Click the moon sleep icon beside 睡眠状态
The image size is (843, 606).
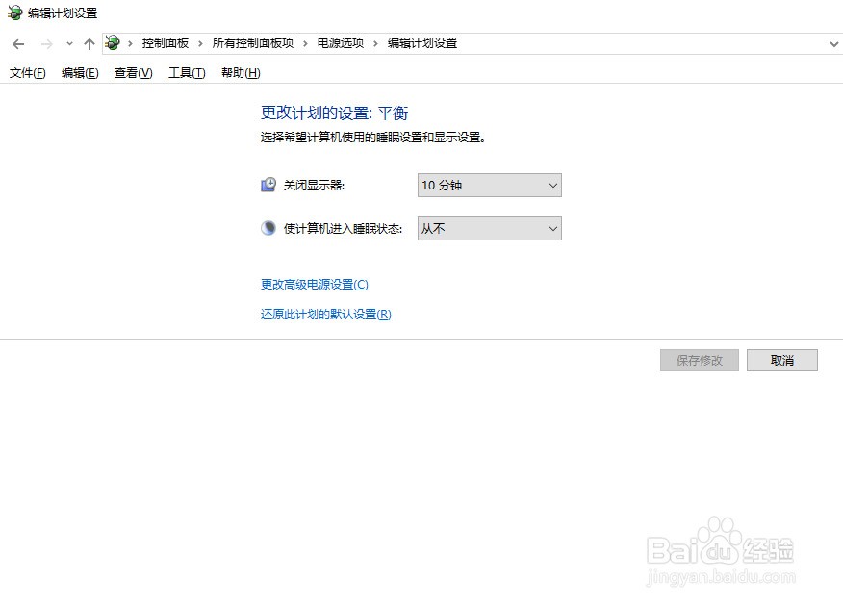[x=268, y=228]
